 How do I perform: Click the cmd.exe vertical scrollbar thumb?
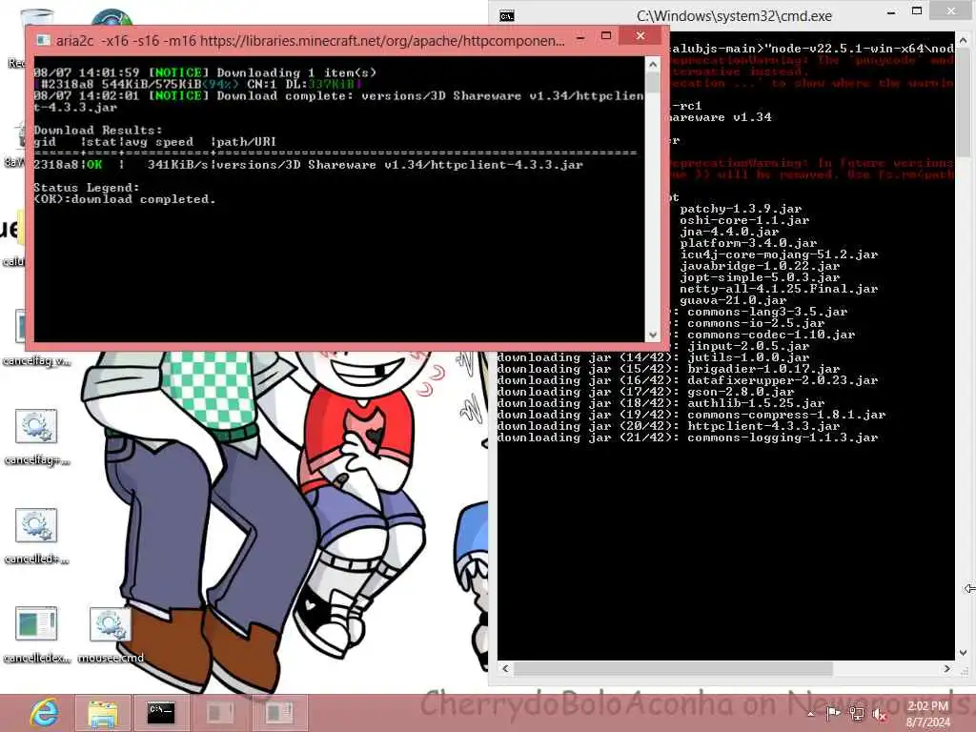click(963, 103)
